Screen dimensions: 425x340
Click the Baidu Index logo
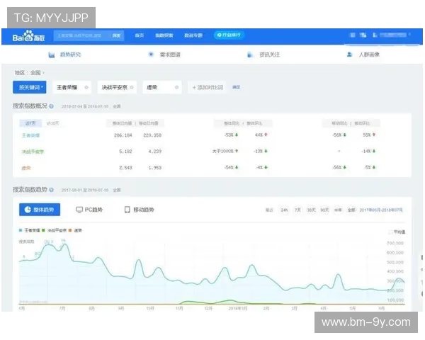[28, 36]
